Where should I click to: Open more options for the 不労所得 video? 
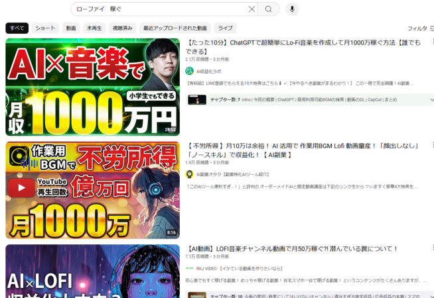433,145
